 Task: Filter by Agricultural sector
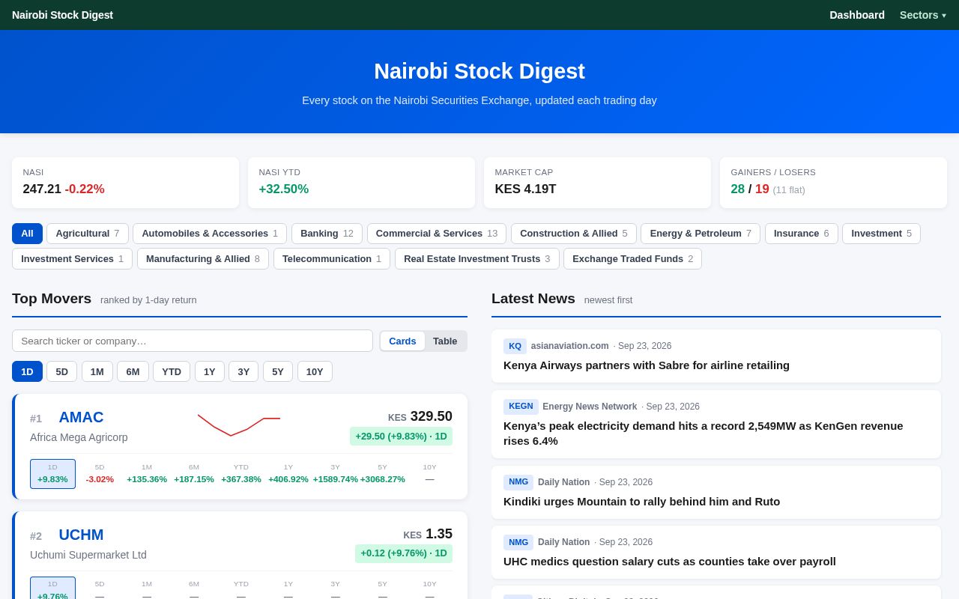[x=88, y=234]
